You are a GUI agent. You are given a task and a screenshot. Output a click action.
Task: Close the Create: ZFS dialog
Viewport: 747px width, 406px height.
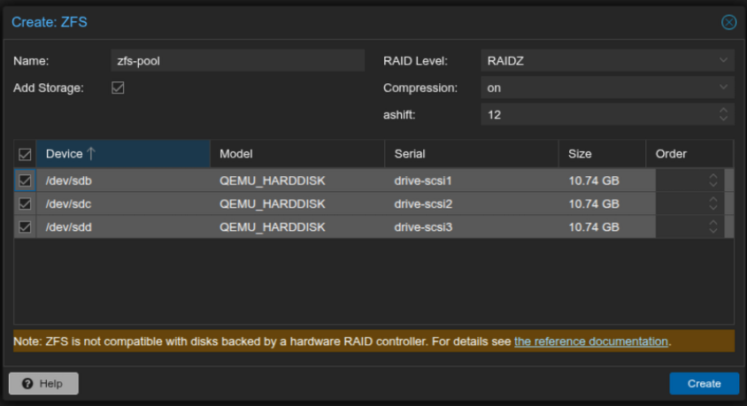tap(728, 22)
